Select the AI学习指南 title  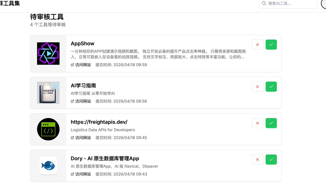tap(83, 85)
